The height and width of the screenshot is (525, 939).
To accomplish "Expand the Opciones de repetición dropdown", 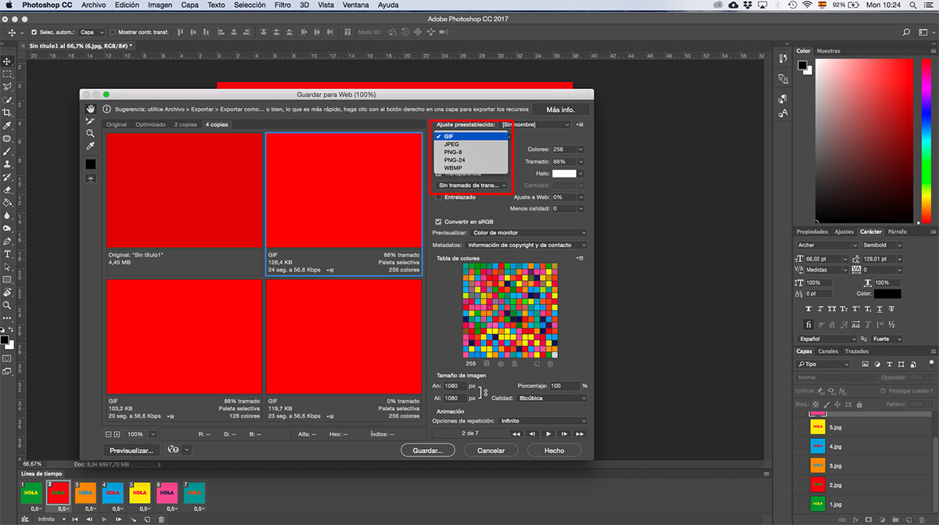I will [x=543, y=421].
